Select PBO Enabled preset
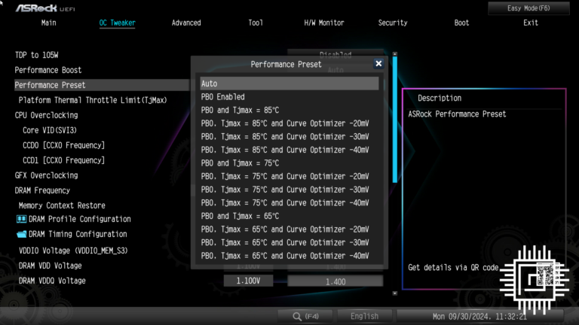579x325 pixels. [x=289, y=97]
